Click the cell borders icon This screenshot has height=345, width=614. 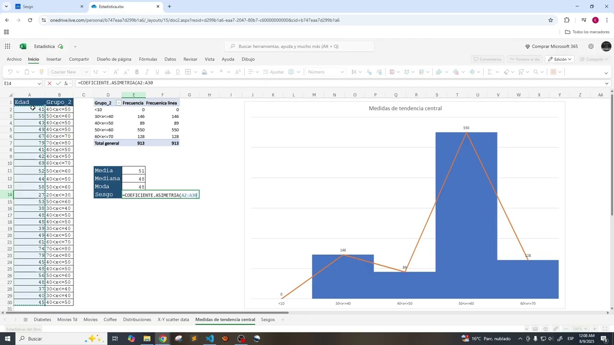pyautogui.click(x=188, y=72)
